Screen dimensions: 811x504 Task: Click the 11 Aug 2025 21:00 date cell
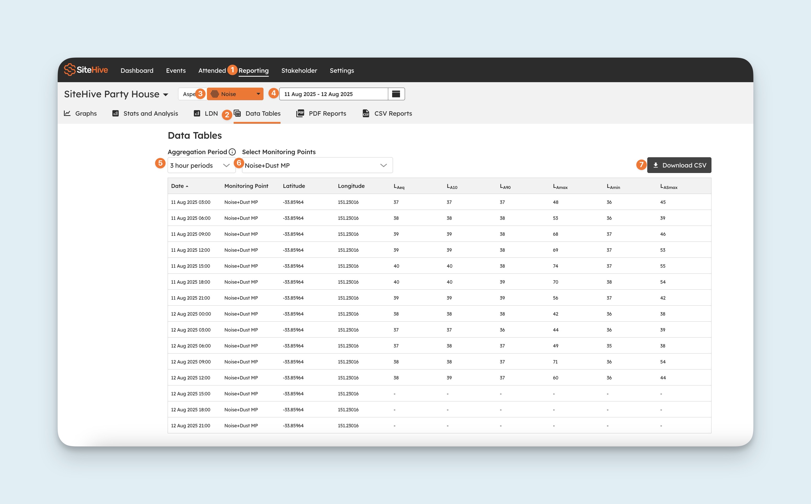tap(190, 298)
